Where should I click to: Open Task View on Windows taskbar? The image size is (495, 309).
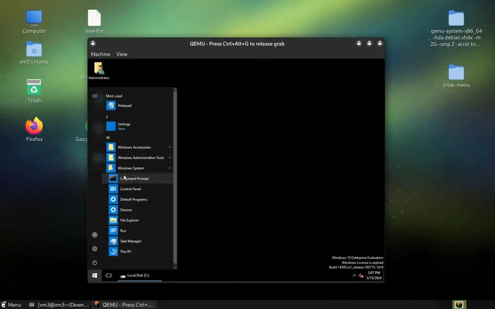click(109, 275)
